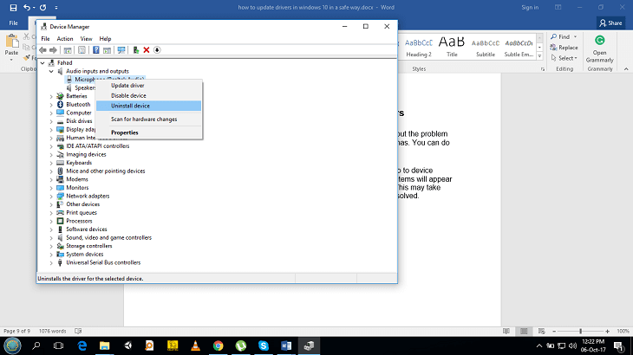The width and height of the screenshot is (633, 355).
Task: Open Task View from the taskbar
Action: click(59, 345)
